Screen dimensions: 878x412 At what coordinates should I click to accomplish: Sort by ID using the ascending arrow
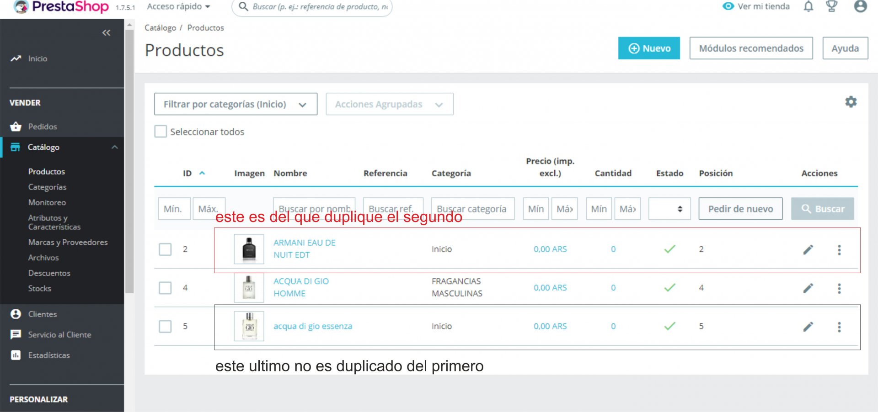[x=202, y=173]
